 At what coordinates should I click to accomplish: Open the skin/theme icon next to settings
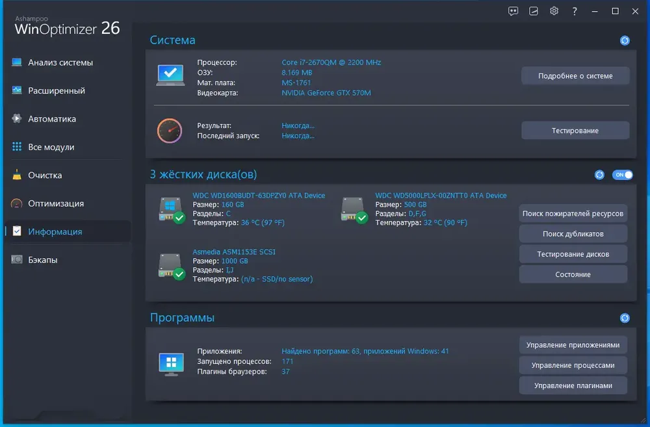(534, 11)
